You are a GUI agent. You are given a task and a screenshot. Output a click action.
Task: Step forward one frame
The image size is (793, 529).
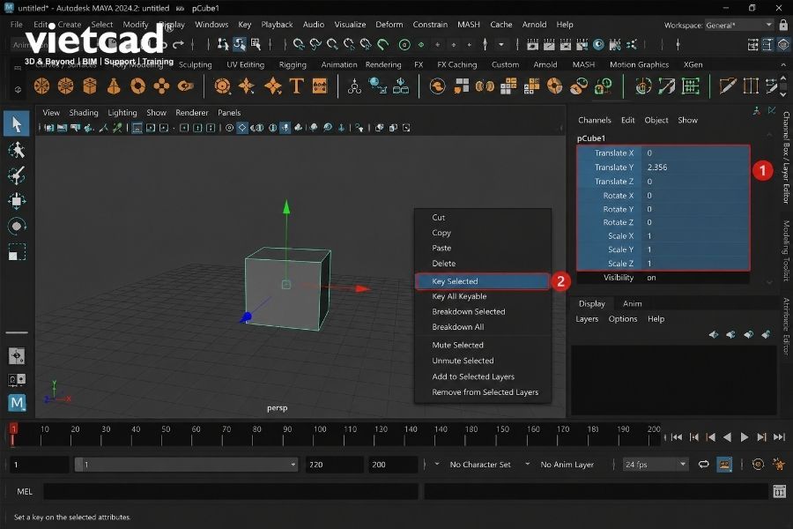pyautogui.click(x=761, y=437)
